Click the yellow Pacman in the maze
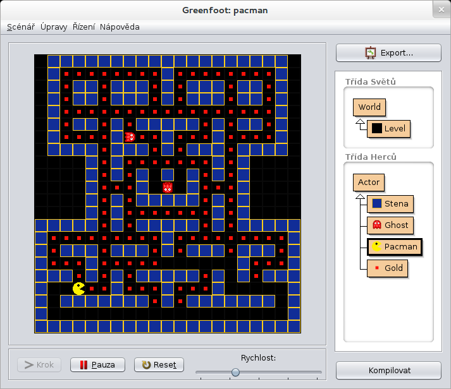Image resolution: width=451 pixels, height=389 pixels. 79,289
